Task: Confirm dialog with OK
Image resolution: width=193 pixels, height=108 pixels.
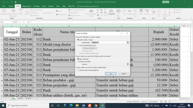Action: [111, 74]
